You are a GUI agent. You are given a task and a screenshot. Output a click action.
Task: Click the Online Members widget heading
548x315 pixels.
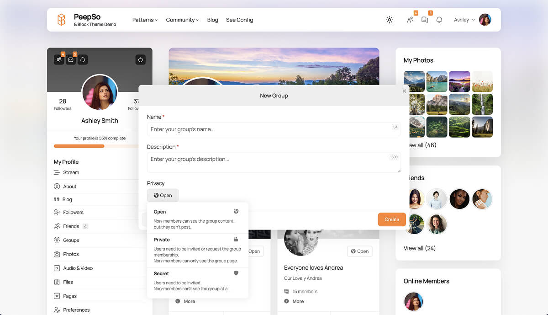point(427,281)
